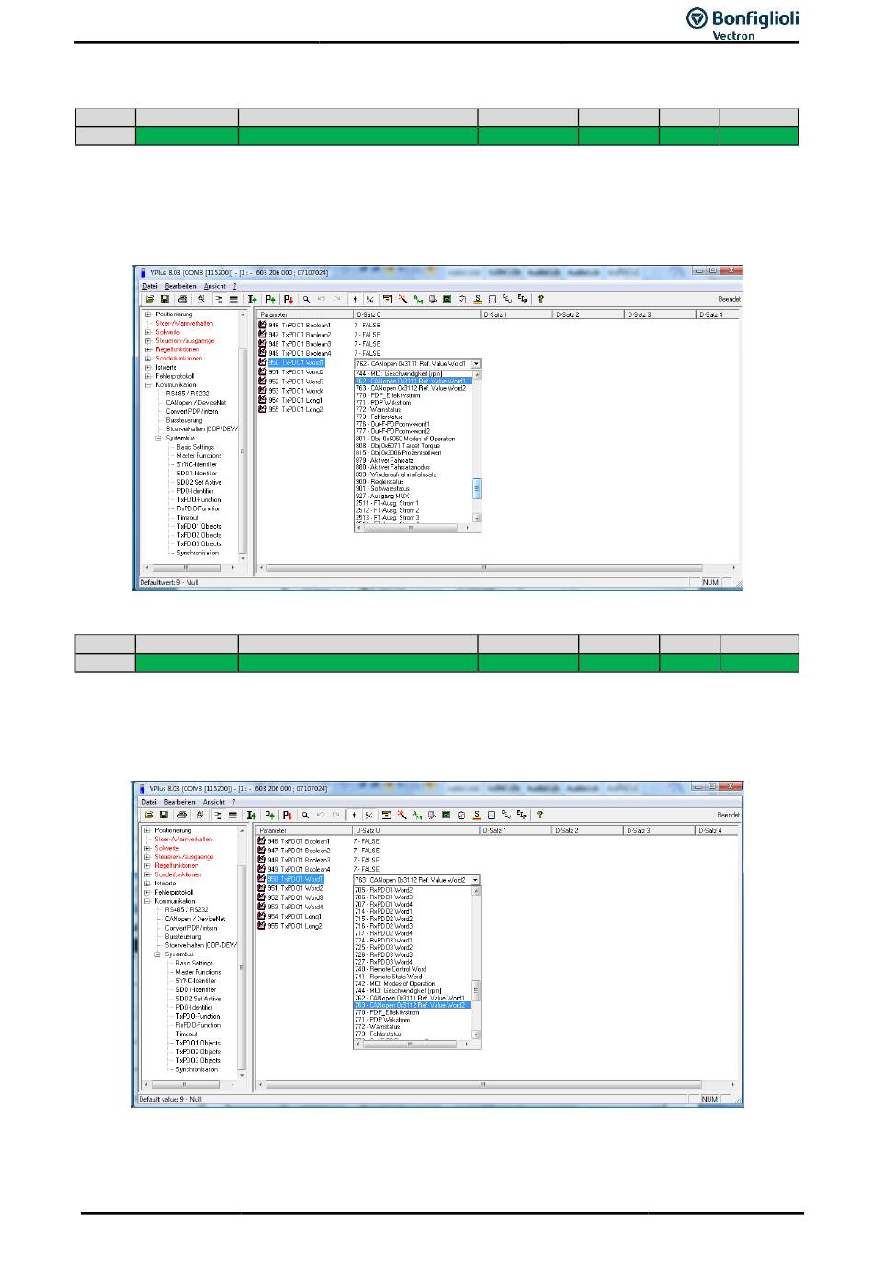Select 951 TxPDO1 Word2 row in upper window
Image resolution: width=873 pixels, height=1268 pixels.
coord(296,372)
